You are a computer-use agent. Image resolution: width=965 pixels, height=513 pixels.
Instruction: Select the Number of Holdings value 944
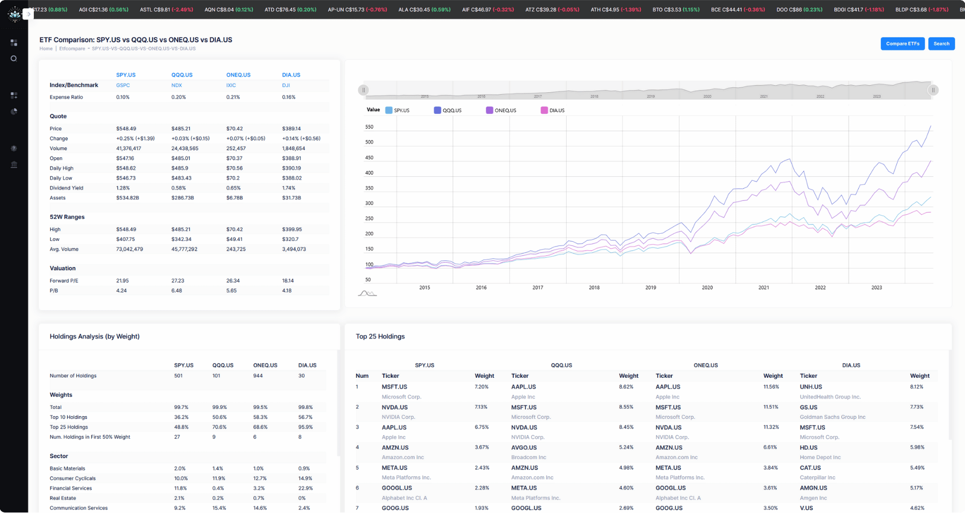(x=258, y=376)
